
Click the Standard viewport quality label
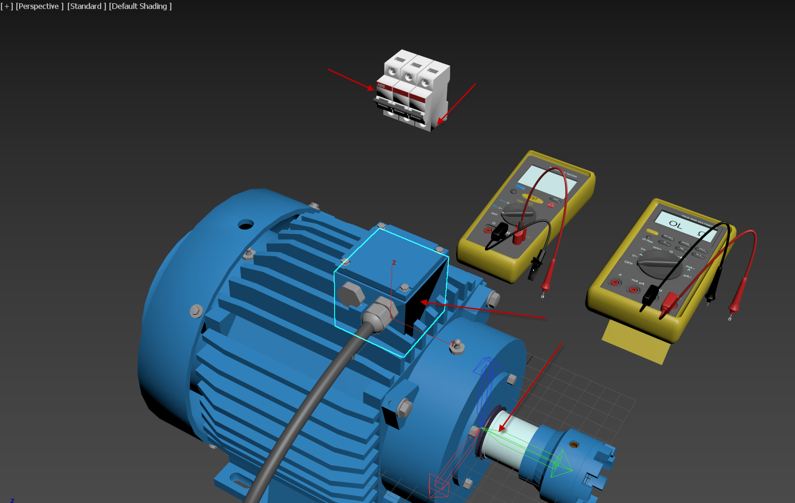point(87,6)
